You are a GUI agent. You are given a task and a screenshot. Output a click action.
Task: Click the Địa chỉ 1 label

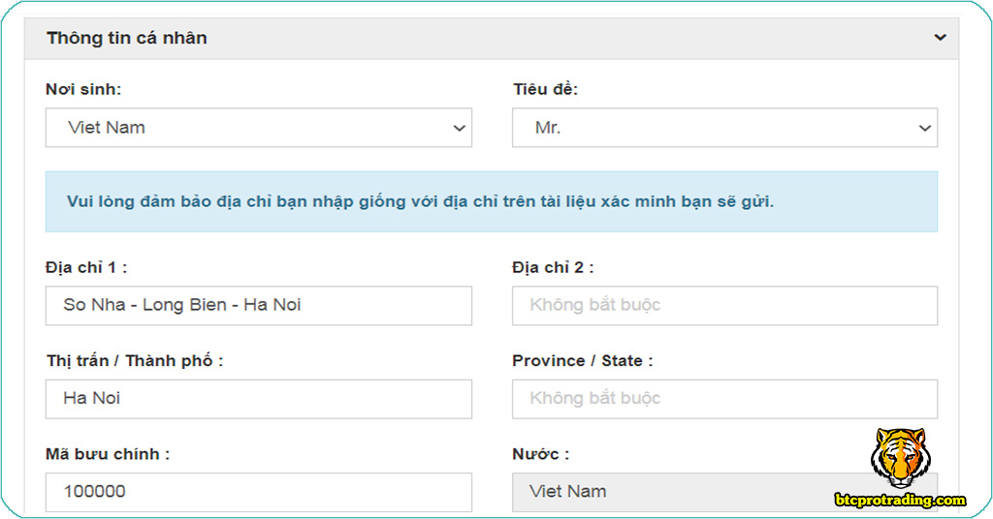(x=86, y=267)
